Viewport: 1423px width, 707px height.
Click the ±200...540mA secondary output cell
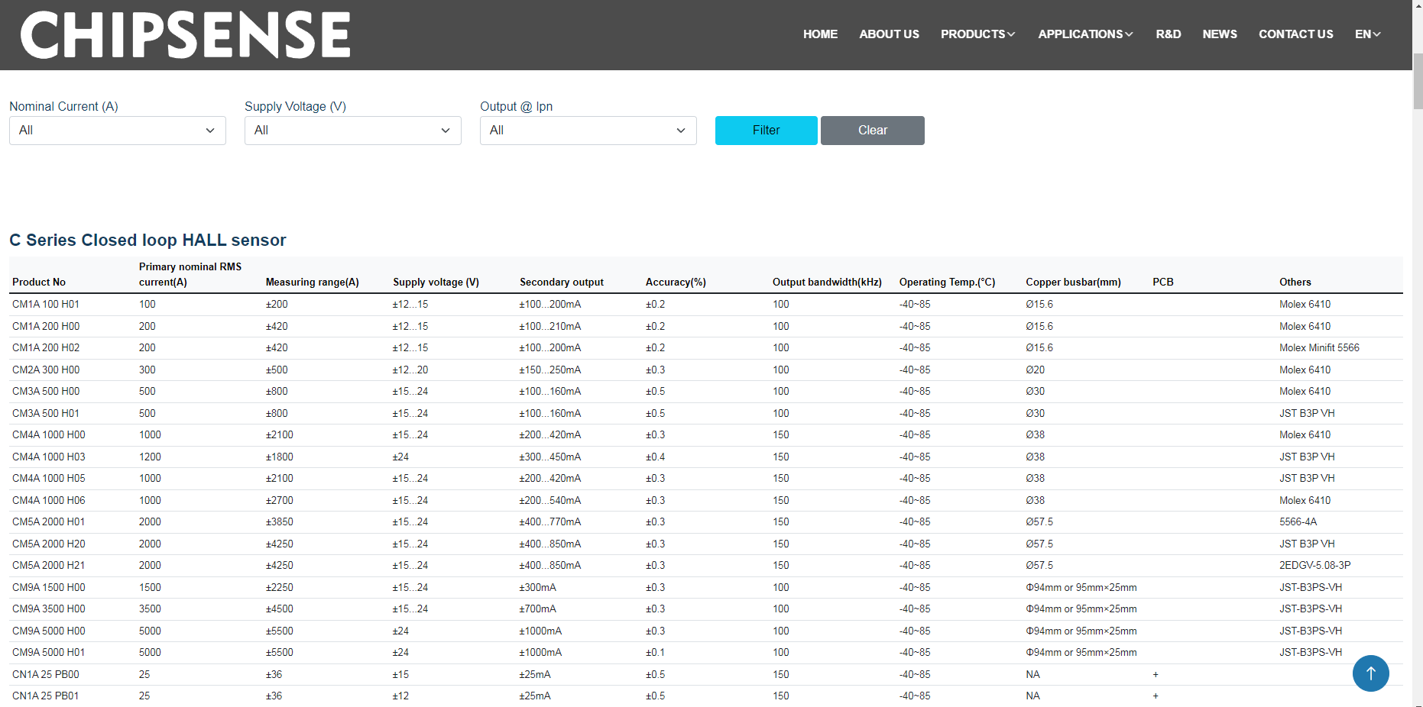click(x=550, y=500)
